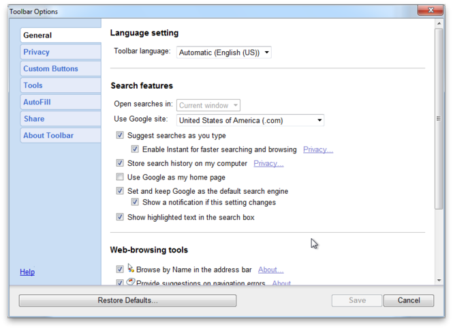This screenshot has width=453, height=329.
Task: Open the Help link
Action: [27, 272]
